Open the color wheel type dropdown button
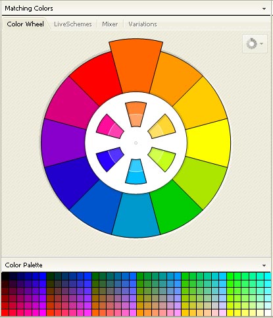The width and height of the screenshot is (273, 318). [x=255, y=43]
